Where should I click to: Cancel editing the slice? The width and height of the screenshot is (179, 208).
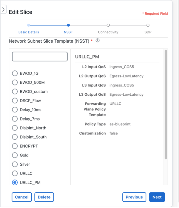[22, 197]
